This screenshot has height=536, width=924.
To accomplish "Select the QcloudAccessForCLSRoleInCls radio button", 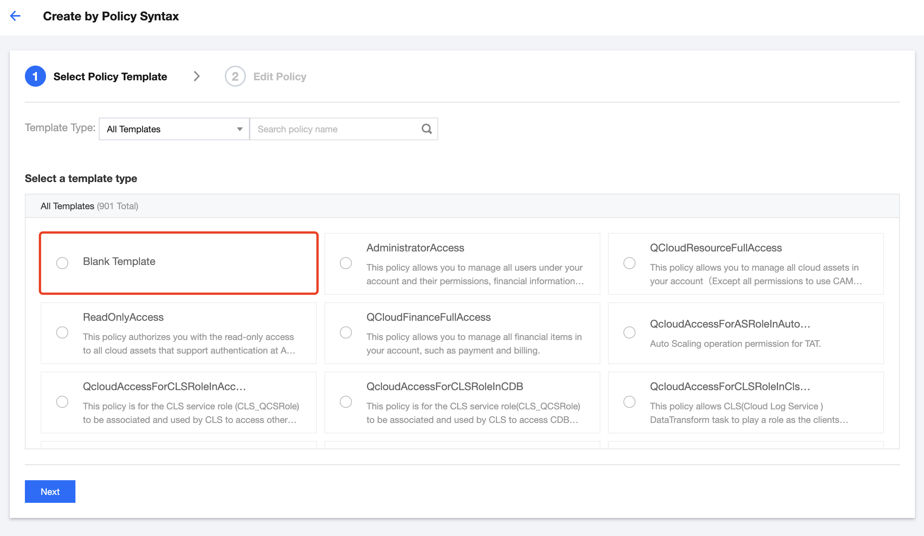I will (629, 402).
